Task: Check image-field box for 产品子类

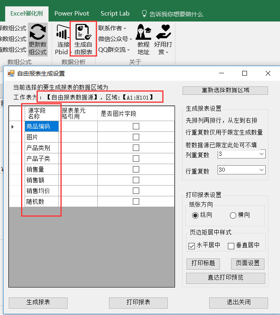Action: 136,158
